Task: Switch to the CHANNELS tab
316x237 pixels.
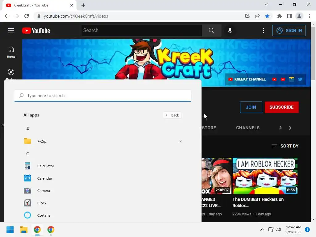Action: (x=248, y=128)
